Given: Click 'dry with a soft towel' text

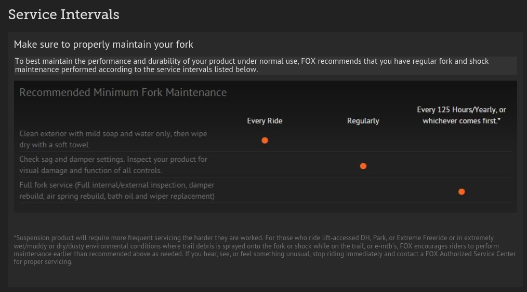Looking at the screenshot, I should pos(55,145).
